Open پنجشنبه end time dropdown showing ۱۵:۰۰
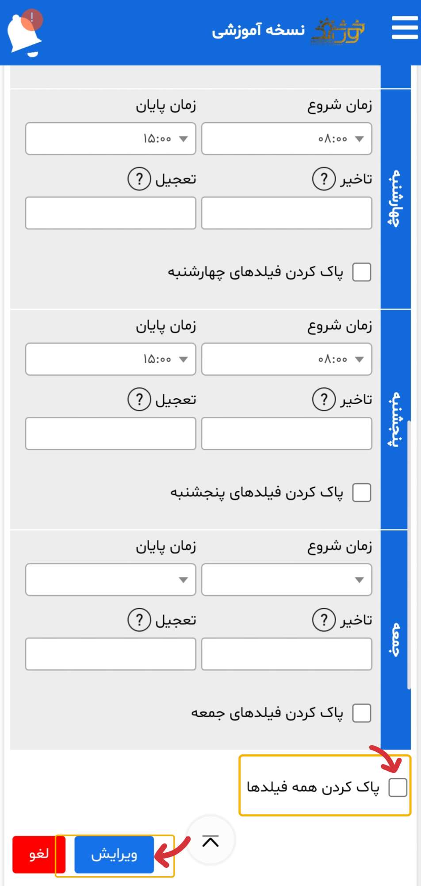The width and height of the screenshot is (421, 886). [111, 359]
